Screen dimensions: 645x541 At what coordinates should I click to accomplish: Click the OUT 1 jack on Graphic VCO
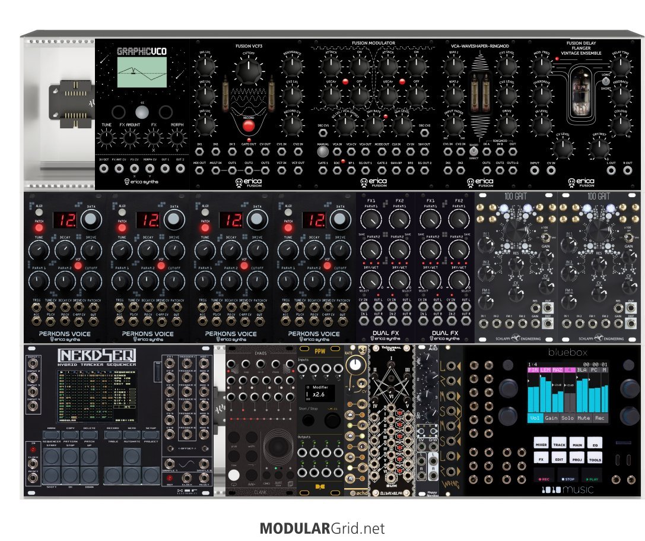coord(165,169)
